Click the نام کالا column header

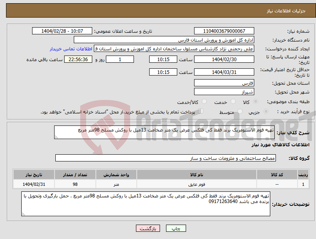tap(196, 175)
